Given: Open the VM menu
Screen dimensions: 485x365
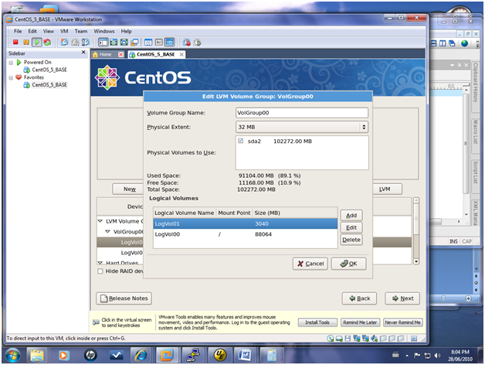Looking at the screenshot, I should (x=64, y=31).
